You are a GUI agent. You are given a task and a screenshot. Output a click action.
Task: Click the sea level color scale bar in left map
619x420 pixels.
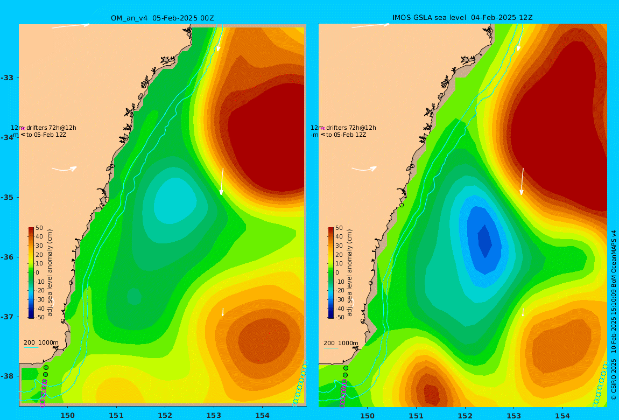click(31, 272)
